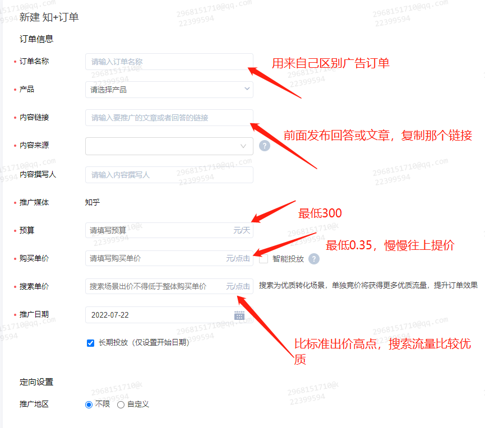The width and height of the screenshot is (485, 428).
Task: Click the 产品 field label
Action: click(27, 89)
